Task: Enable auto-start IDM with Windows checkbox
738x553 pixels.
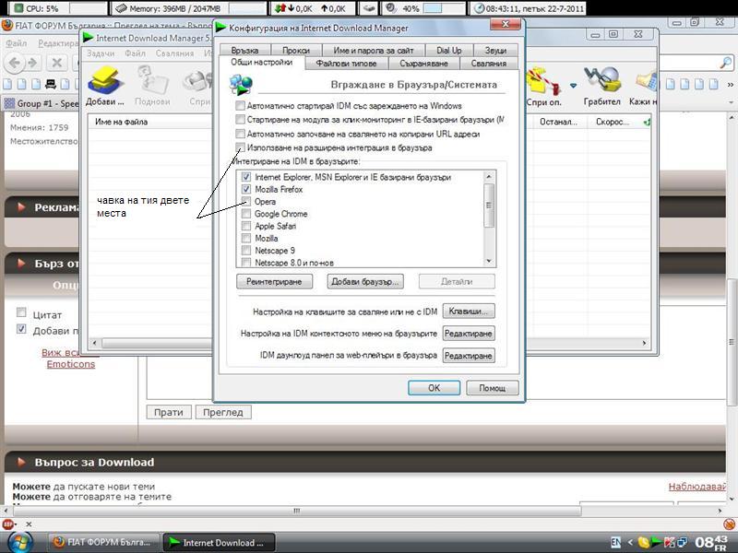Action: pos(240,105)
